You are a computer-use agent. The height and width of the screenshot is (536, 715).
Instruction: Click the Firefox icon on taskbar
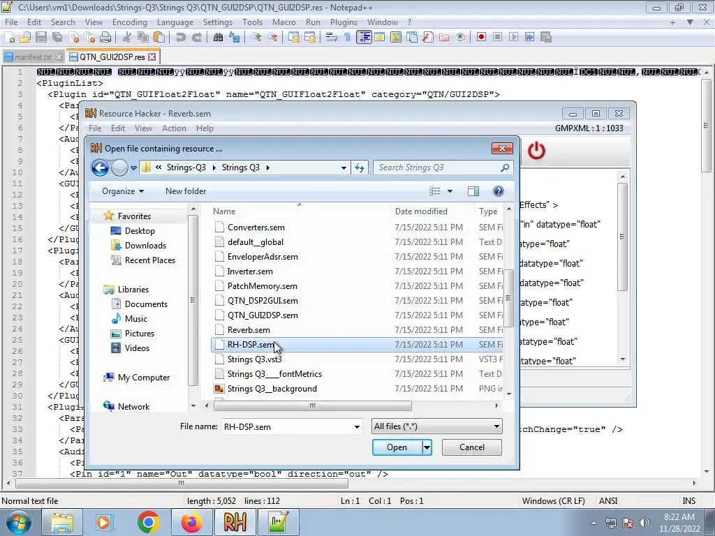click(191, 522)
